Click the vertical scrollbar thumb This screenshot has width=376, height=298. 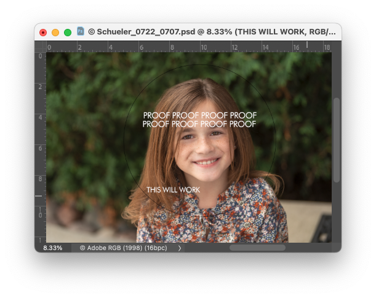337,140
